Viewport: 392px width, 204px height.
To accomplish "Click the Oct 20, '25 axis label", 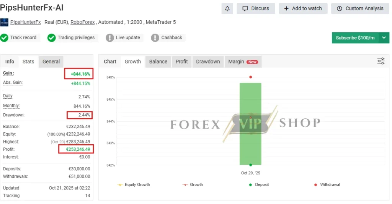I will point(250,173).
